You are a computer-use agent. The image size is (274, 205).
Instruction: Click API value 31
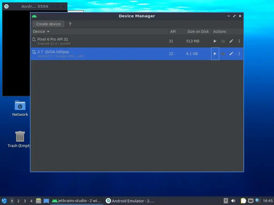(171, 41)
